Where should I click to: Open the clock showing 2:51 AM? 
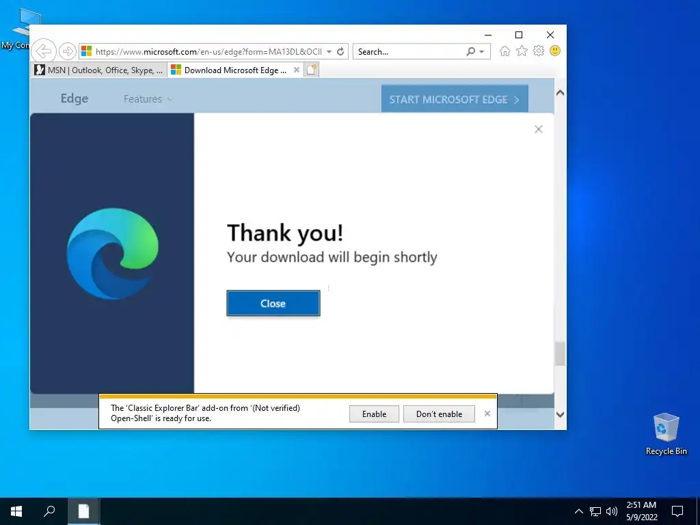(x=641, y=511)
